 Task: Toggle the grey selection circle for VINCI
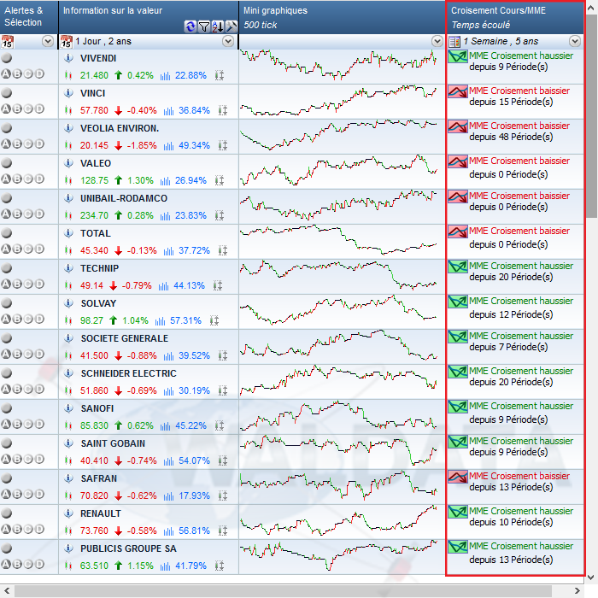coord(7,93)
